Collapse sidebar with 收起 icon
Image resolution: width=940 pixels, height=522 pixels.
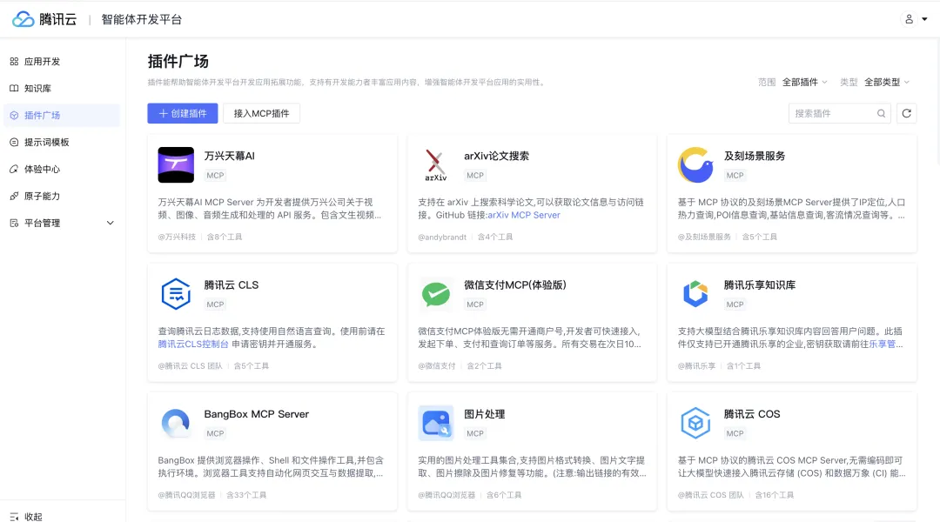15,516
